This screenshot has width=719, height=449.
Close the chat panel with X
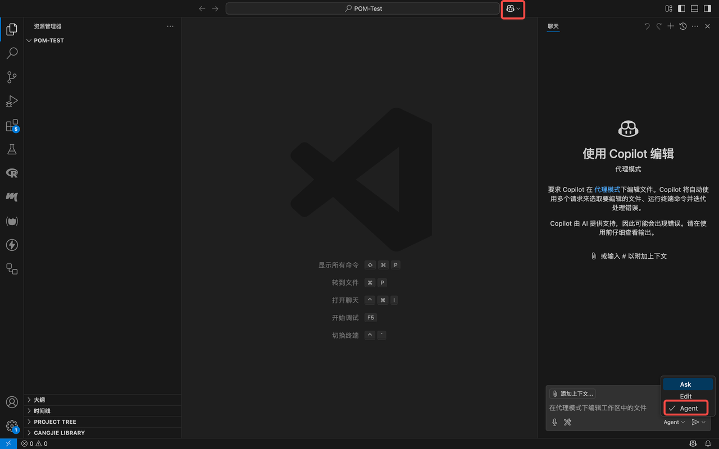point(708,26)
